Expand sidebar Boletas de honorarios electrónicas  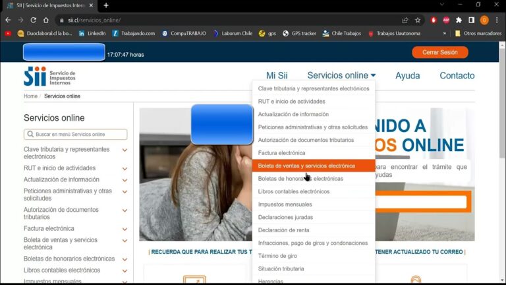point(125,259)
